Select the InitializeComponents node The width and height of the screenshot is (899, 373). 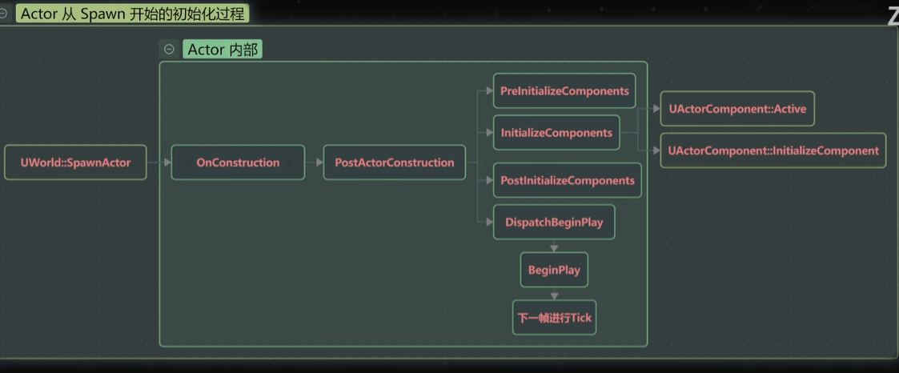556,133
